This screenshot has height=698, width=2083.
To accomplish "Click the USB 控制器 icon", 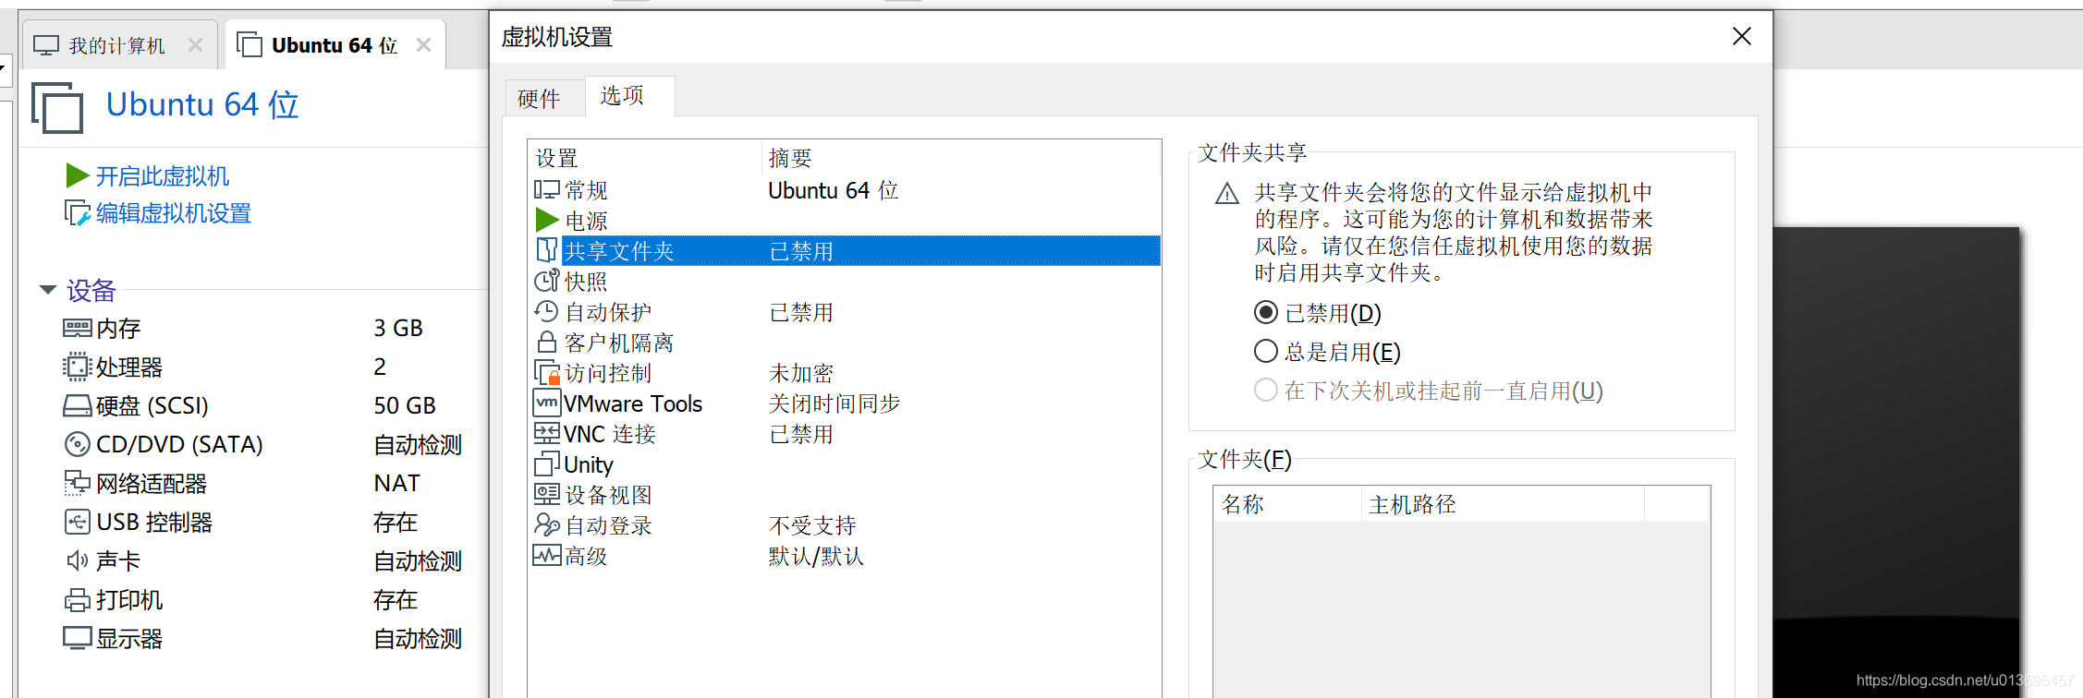I will [x=78, y=522].
